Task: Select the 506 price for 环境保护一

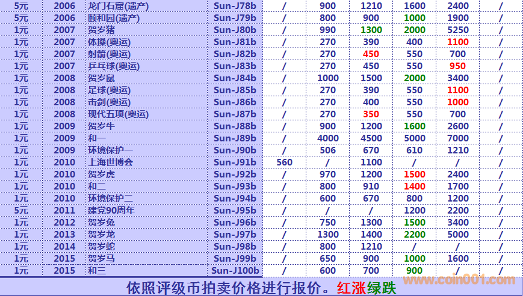Action: (328, 150)
